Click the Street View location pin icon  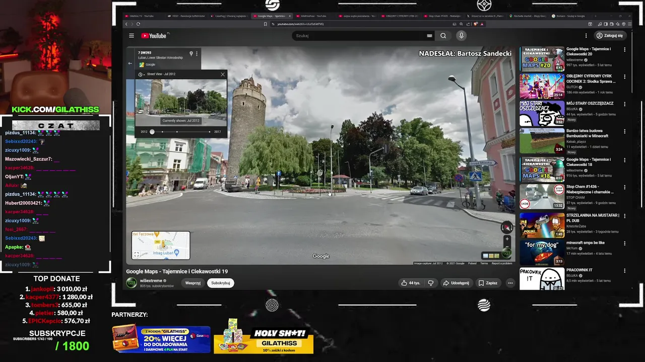[x=191, y=53]
